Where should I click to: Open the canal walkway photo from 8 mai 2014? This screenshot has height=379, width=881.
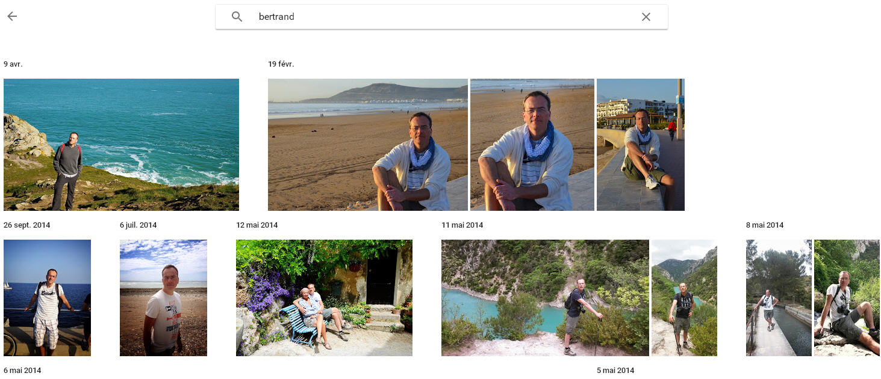coord(778,298)
